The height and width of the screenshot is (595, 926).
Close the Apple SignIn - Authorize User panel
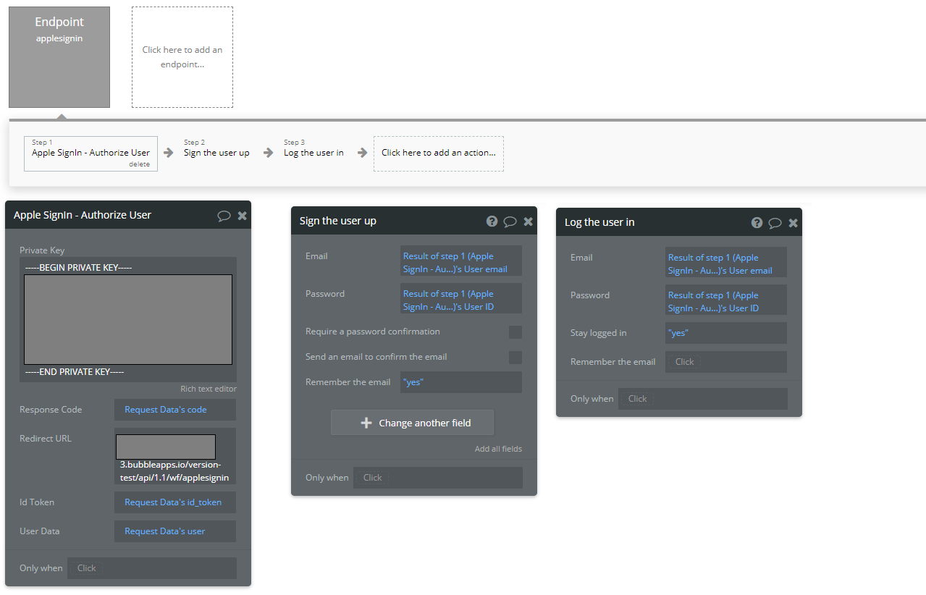pyautogui.click(x=242, y=216)
